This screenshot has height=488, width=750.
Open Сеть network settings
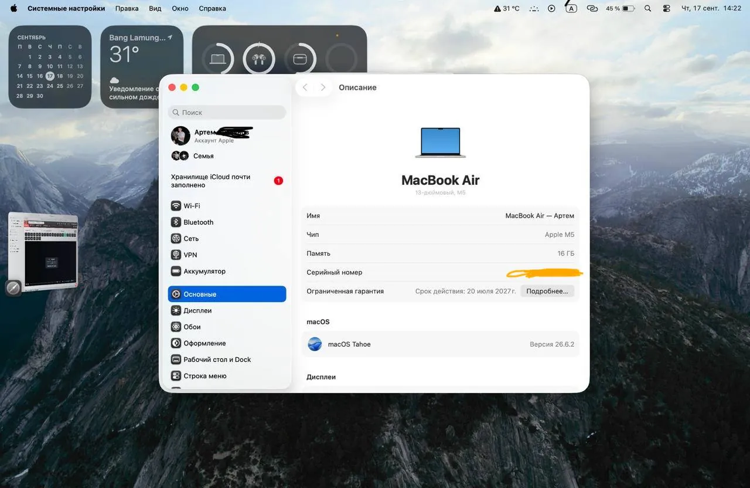[x=227, y=239]
